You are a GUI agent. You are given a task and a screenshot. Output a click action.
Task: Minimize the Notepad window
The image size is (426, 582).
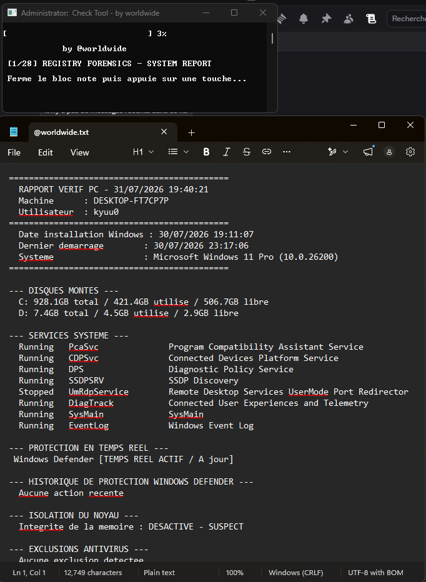pyautogui.click(x=354, y=125)
